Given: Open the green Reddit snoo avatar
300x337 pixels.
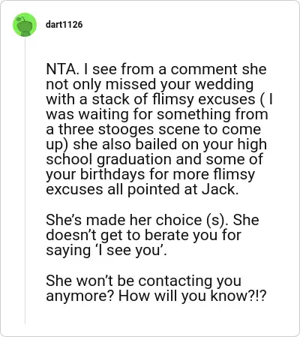Looking at the screenshot, I should pyautogui.click(x=25, y=25).
